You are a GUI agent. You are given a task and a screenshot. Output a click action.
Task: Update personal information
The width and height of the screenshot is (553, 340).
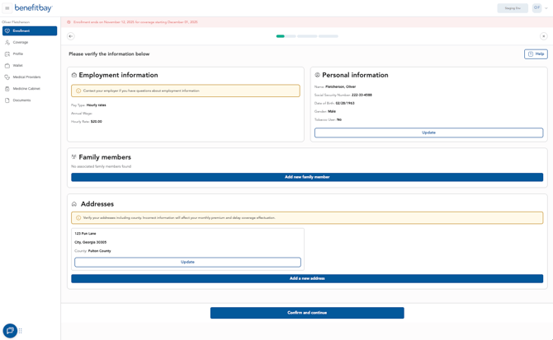click(428, 133)
